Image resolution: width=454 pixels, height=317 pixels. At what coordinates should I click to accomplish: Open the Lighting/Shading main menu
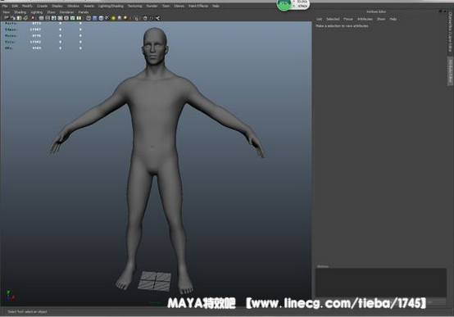pyautogui.click(x=111, y=6)
